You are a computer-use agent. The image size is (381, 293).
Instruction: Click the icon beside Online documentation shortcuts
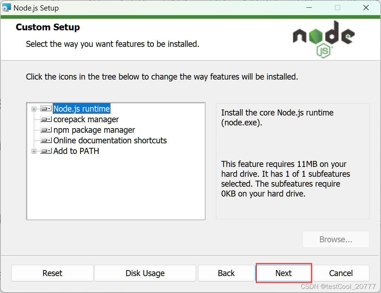45,140
